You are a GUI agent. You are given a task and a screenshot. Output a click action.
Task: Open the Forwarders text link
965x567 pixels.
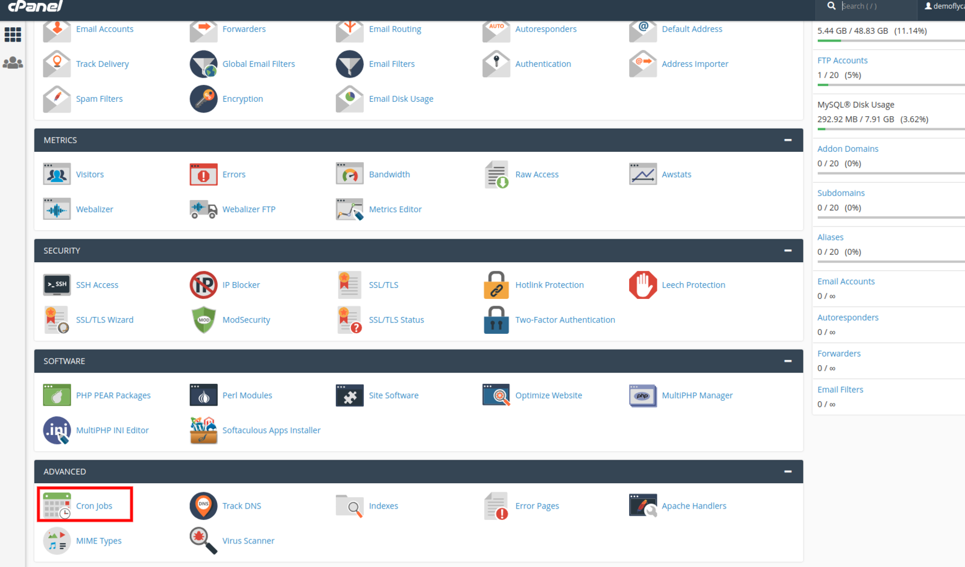[244, 29]
